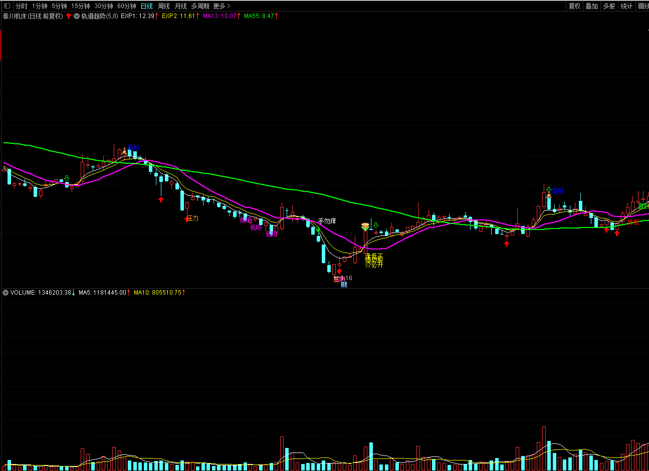
Task: Select the 5分钟 period tab
Action: (59, 6)
